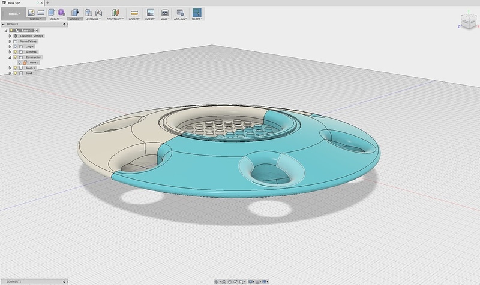Select the Named Views tree label
Image resolution: width=480 pixels, height=285 pixels.
28,41
